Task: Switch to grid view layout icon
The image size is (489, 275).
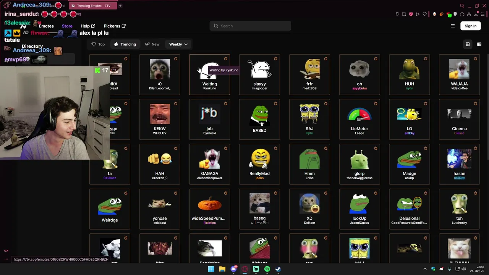Action: (x=468, y=44)
